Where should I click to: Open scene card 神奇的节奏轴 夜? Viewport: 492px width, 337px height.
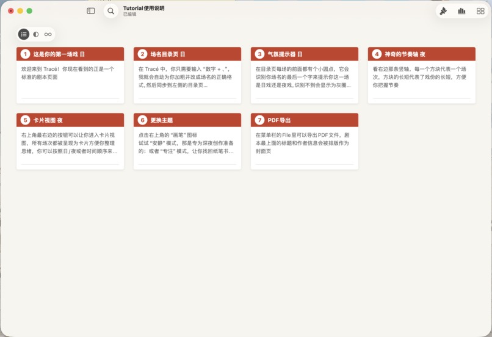422,75
